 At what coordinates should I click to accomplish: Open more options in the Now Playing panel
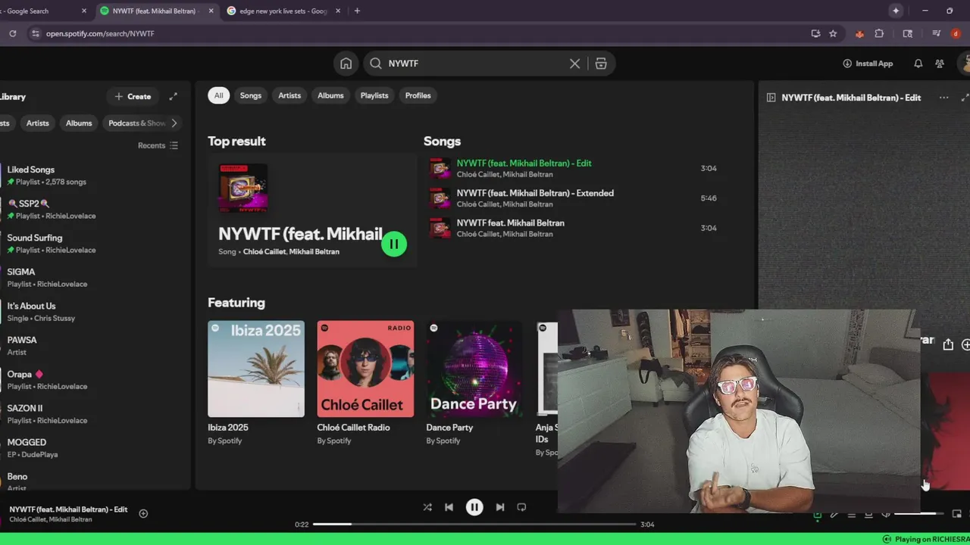click(x=943, y=98)
